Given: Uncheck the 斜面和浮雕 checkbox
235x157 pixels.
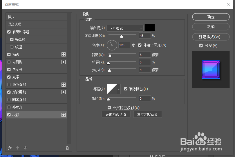Looking at the screenshot, I should (9, 32).
